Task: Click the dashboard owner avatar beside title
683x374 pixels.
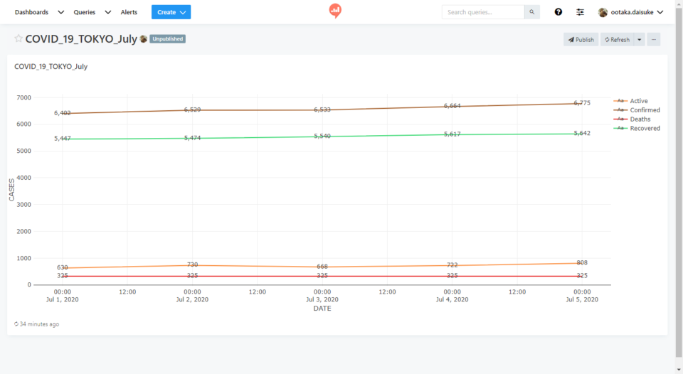Action: point(144,39)
